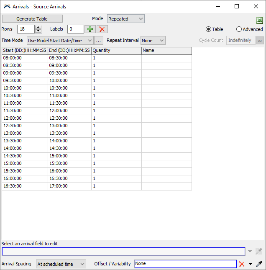266x270 pixels.
Task: Open the black arrow menu beside Offset field
Action: coord(250,264)
